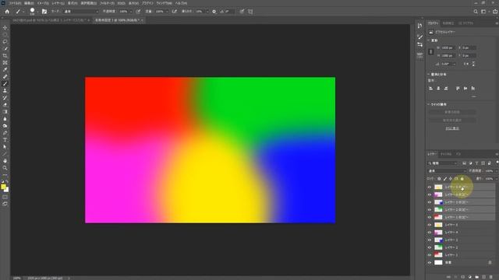Open the layer blend mode dropdown
This screenshot has height=280, width=499.
pyautogui.click(x=446, y=171)
